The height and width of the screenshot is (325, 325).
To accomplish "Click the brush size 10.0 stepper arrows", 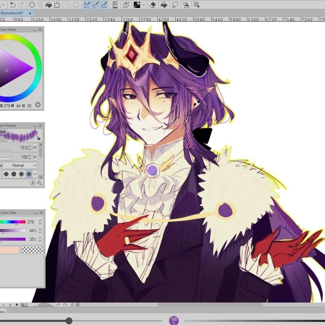I will pyautogui.click(x=30, y=148).
